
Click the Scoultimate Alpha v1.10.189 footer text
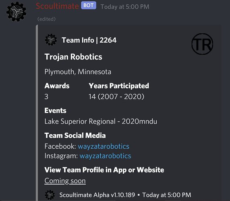(97, 195)
